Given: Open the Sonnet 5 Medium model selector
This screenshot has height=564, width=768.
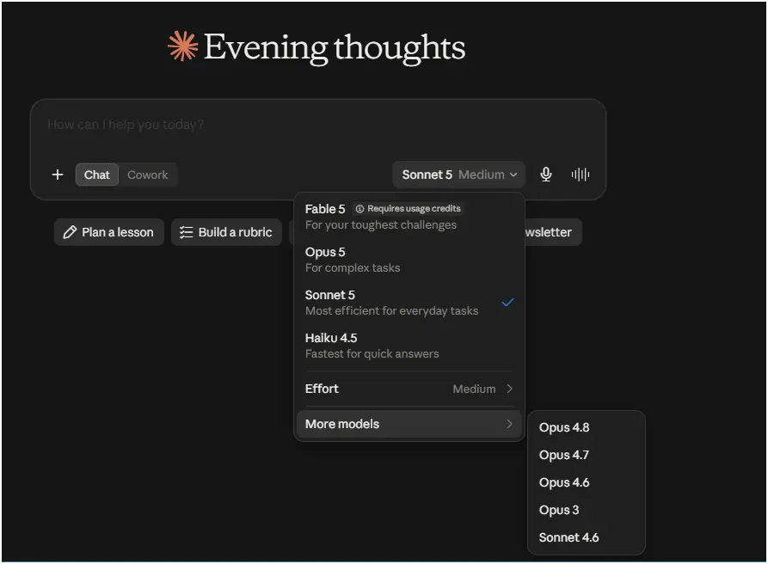Looking at the screenshot, I should click(x=459, y=175).
